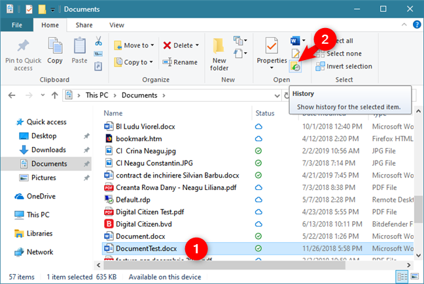Open the Word open-with dropdown arrow
This screenshot has width=424, height=284.
click(304, 40)
